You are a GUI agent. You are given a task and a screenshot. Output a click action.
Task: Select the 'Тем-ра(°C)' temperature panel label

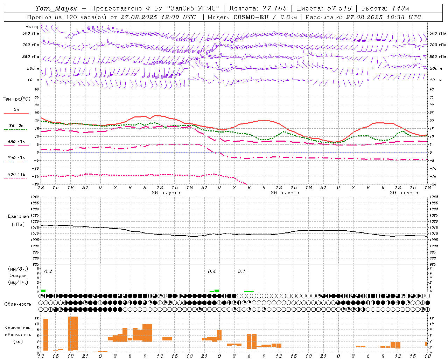point(16,99)
